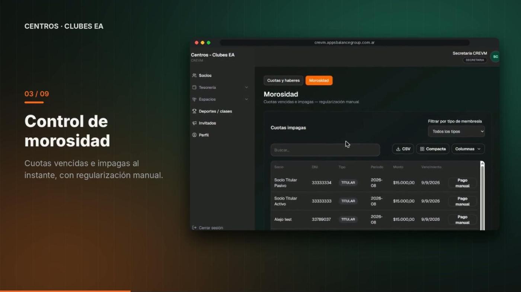
Task: Click the Cerrar sesión logout icon
Action: (x=194, y=227)
